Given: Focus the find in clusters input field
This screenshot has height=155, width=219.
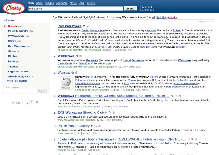Looking at the screenshot, I should pyautogui.click(x=20, y=91).
